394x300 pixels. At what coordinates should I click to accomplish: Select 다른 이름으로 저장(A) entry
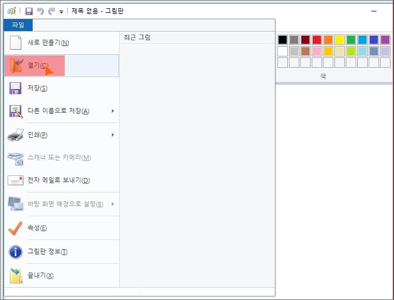click(61, 111)
